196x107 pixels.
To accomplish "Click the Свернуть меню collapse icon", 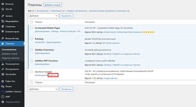I will (x=3, y=102).
